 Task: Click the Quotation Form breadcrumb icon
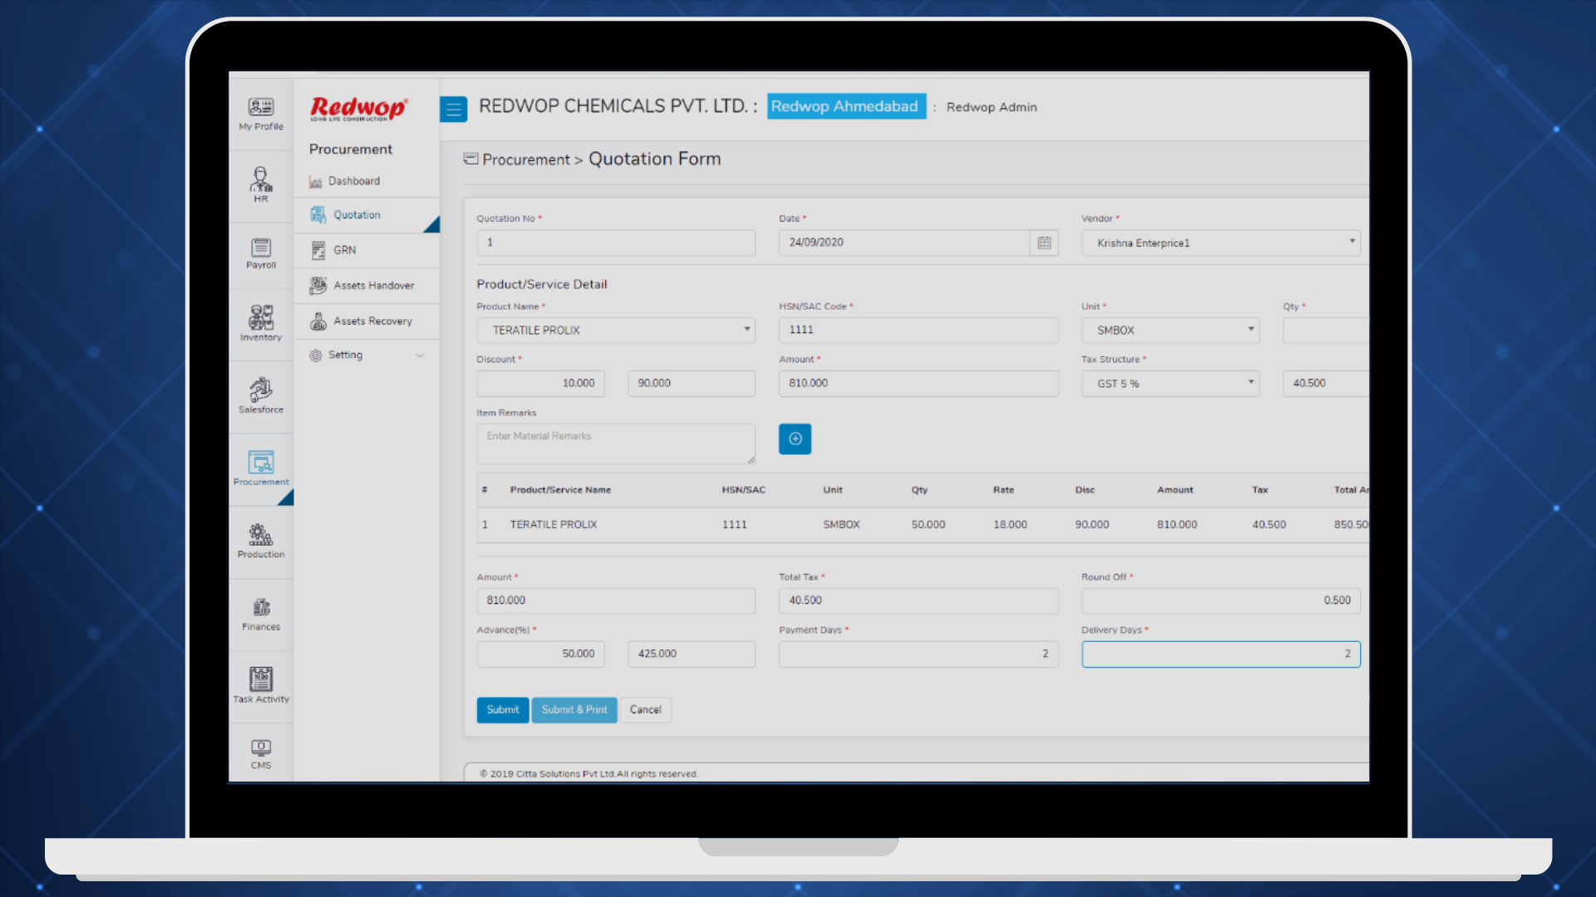point(470,159)
